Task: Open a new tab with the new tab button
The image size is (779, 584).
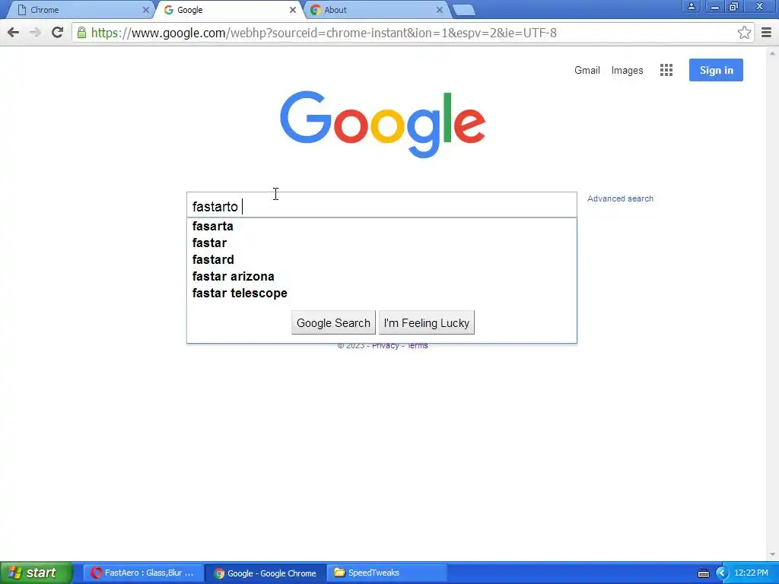Action: 463,10
